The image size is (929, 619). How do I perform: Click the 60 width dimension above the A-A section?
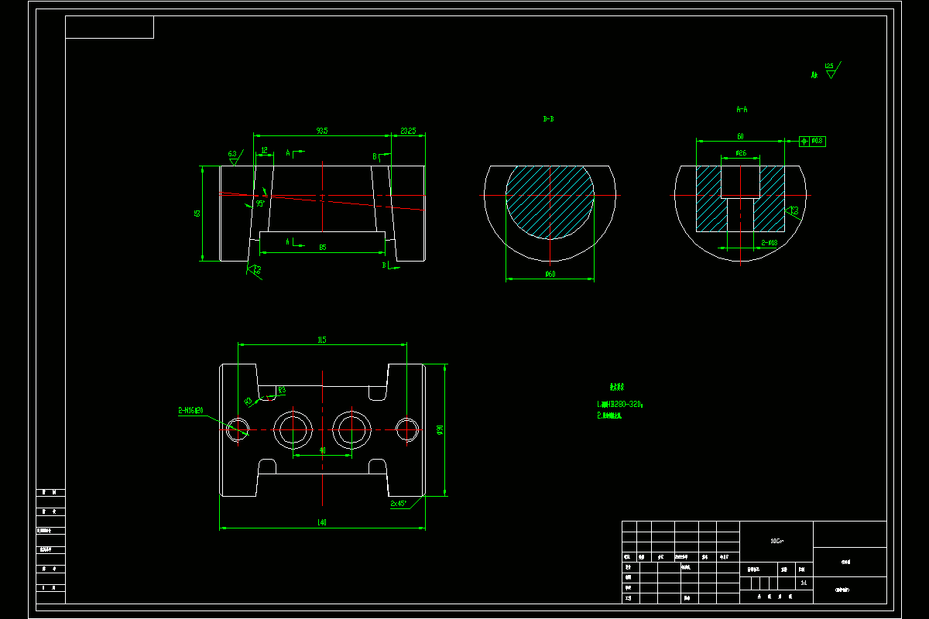coord(739,136)
